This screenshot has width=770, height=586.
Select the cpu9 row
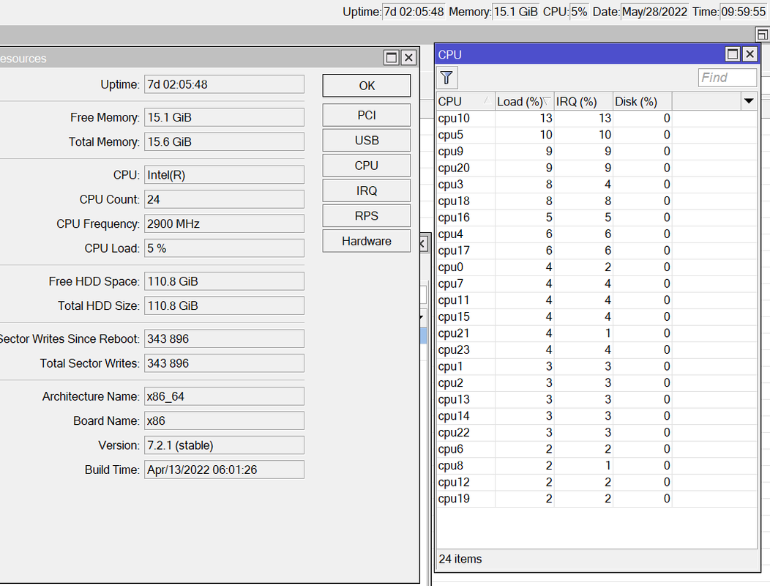596,152
